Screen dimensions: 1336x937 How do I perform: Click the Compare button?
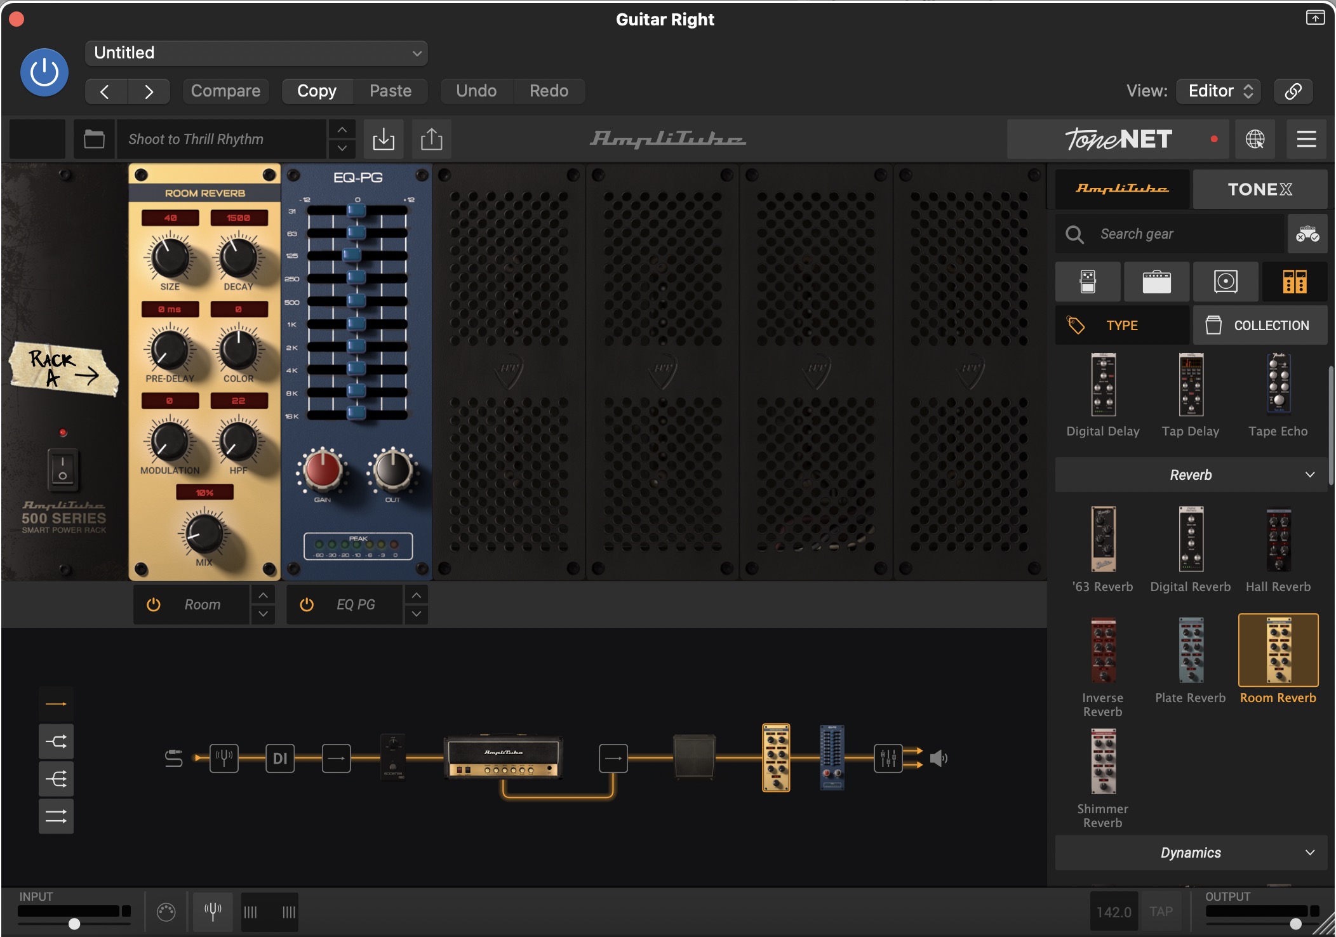pos(225,91)
